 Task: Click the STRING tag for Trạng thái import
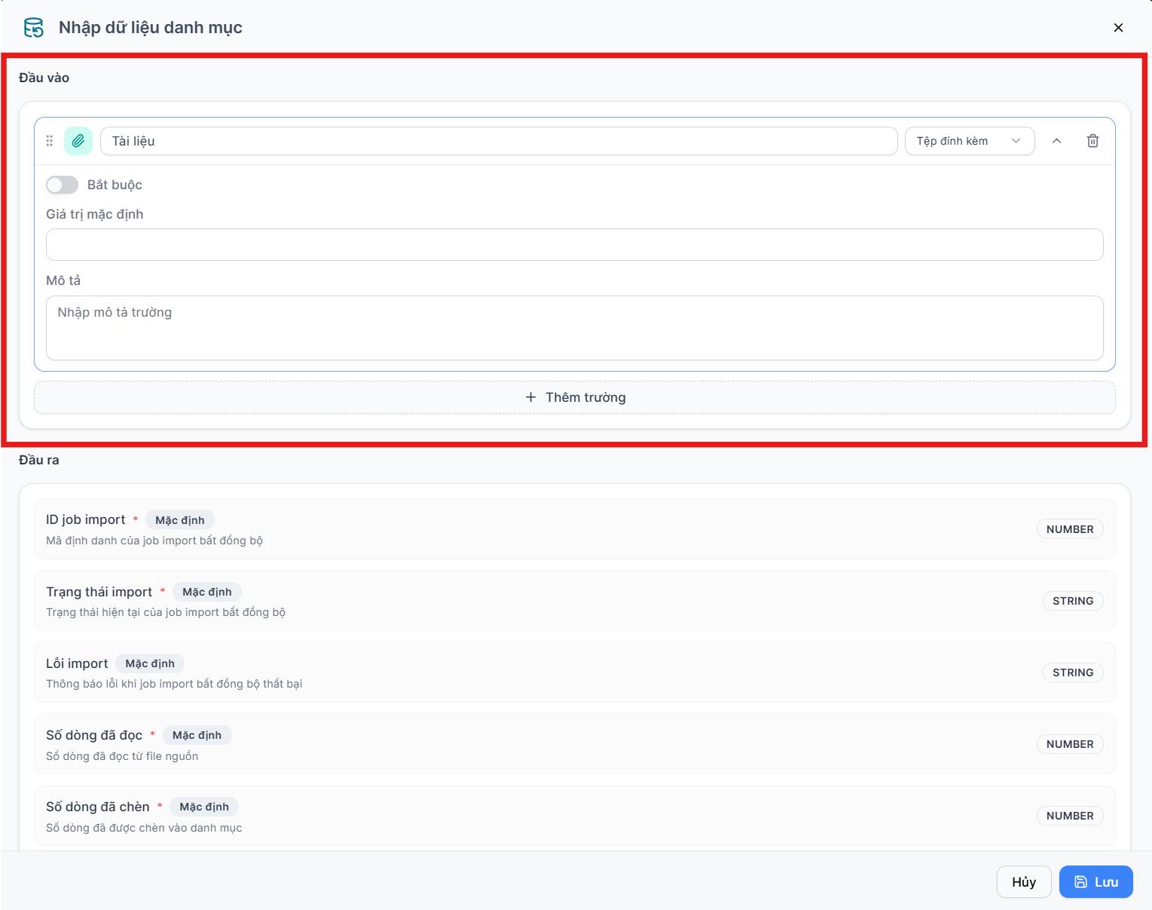coord(1073,601)
